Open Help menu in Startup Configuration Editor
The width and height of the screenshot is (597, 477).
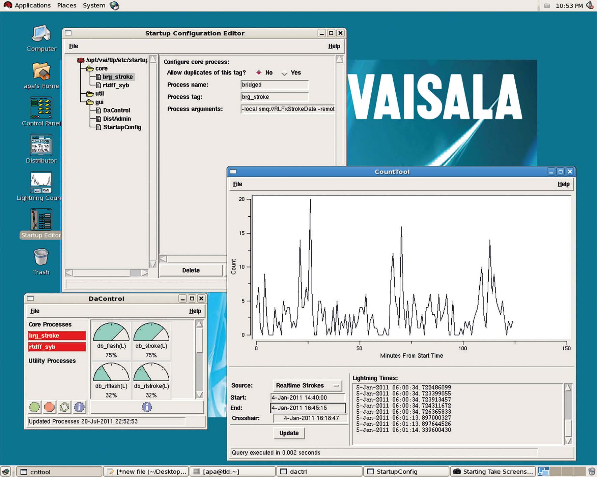(334, 46)
